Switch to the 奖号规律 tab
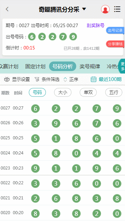The width and height of the screenshot is (125, 221). [90, 66]
